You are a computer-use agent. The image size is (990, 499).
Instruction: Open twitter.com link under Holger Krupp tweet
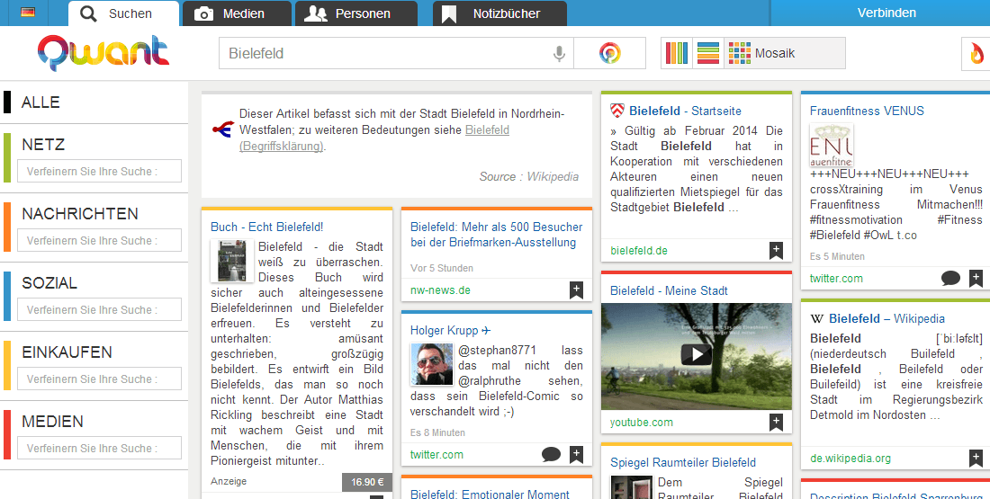click(x=436, y=454)
